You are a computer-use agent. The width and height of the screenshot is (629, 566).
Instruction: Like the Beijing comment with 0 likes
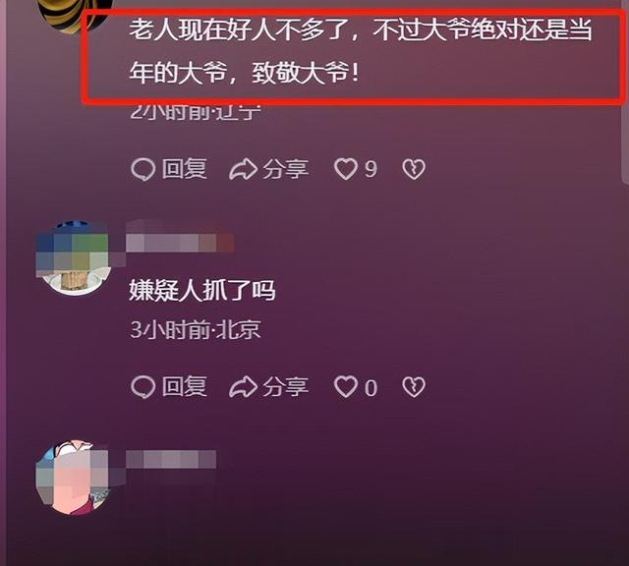[346, 387]
